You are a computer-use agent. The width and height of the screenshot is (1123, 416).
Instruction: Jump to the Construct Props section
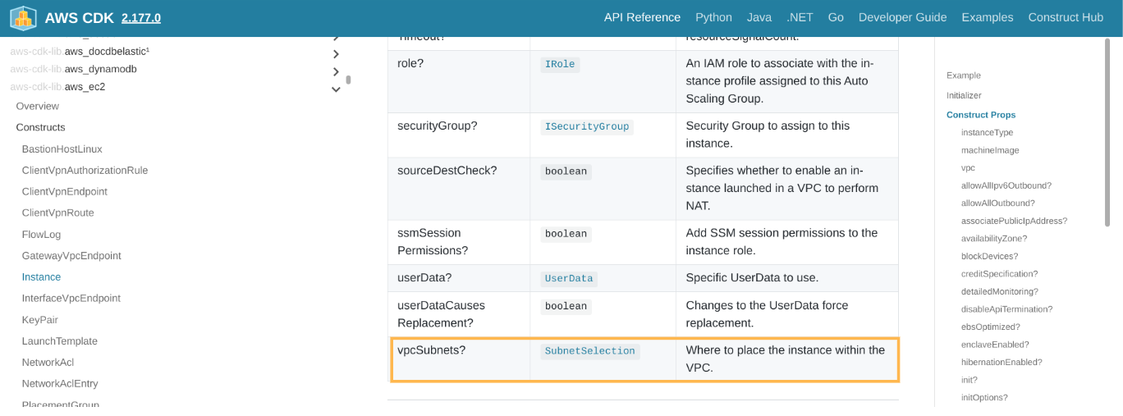(x=980, y=115)
